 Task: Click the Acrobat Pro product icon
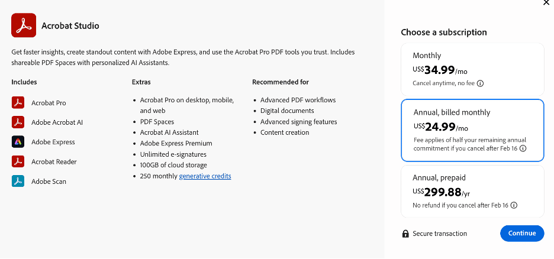point(18,103)
